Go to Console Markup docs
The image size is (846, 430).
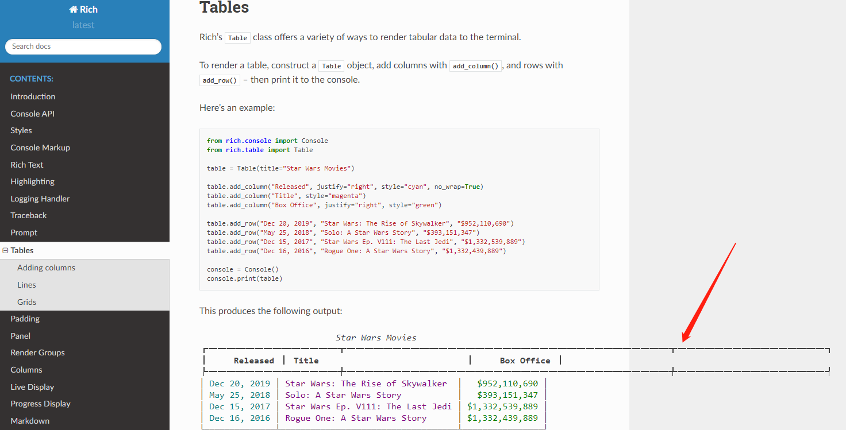click(40, 147)
